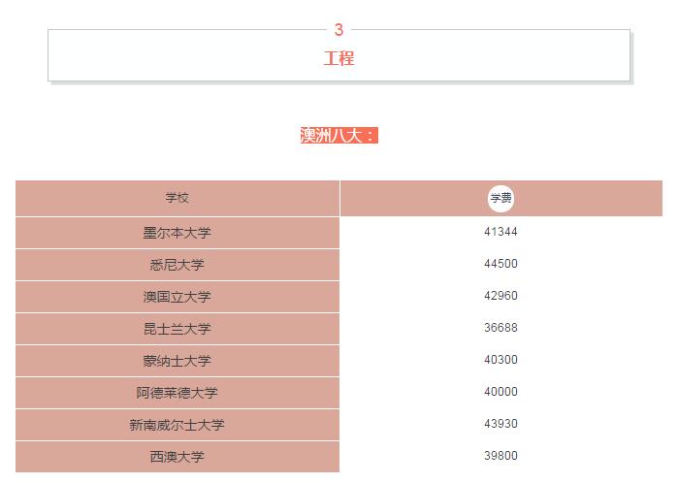Click the 西澳大学 school cell
Image resolution: width=678 pixels, height=483 pixels.
coord(177,457)
